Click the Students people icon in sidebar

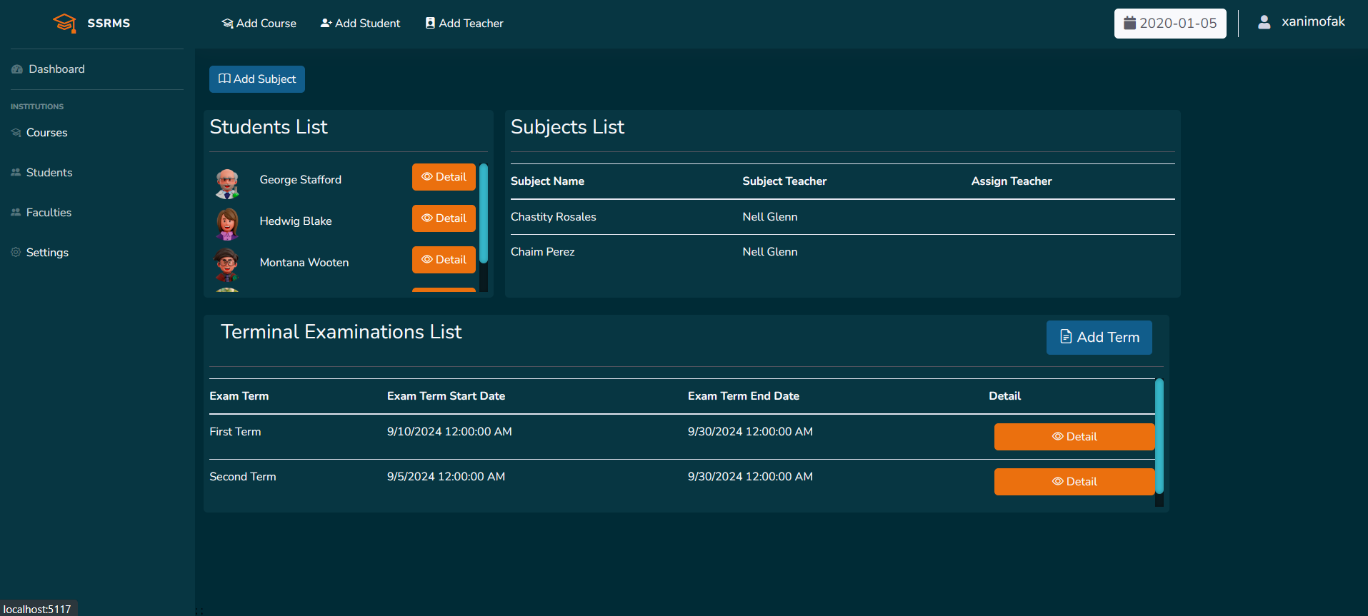point(16,172)
